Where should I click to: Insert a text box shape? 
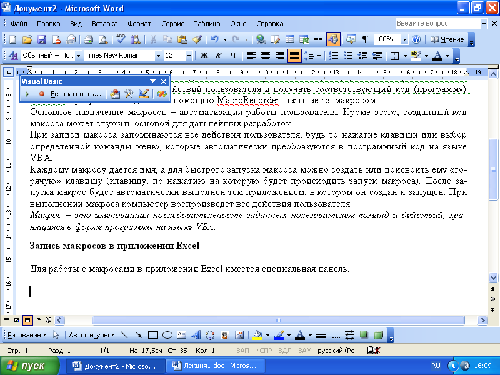coord(181,335)
